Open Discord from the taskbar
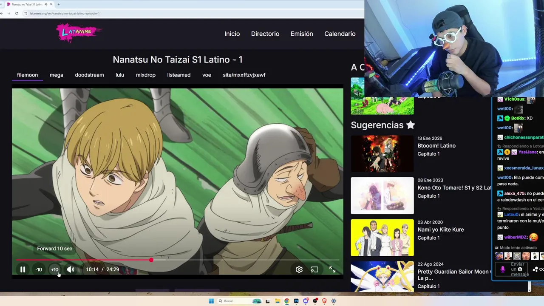Screen dimensions: 544x306 click(306, 301)
